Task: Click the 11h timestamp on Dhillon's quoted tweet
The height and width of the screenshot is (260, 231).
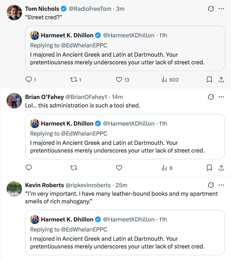Action: (x=164, y=35)
